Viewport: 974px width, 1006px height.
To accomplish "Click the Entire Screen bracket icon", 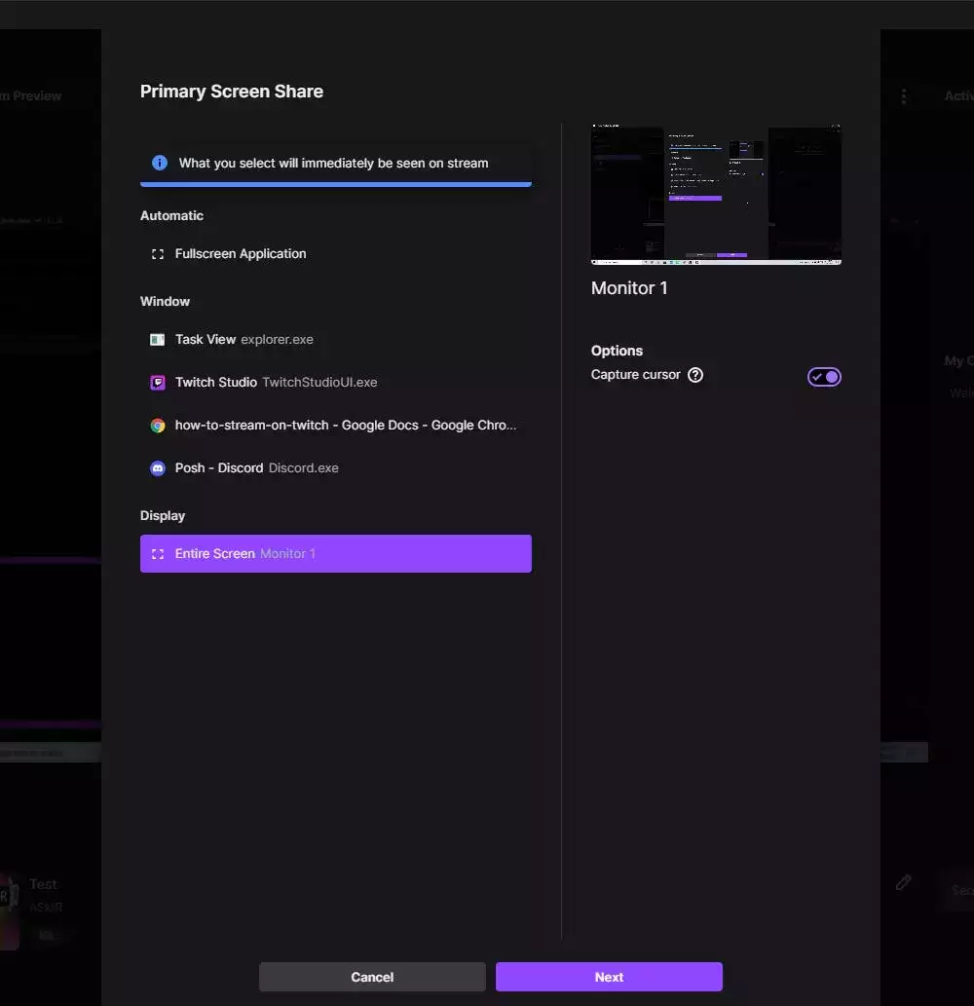I will pos(158,554).
